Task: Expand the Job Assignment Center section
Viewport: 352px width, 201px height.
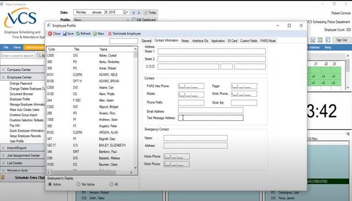Action: tap(3, 155)
